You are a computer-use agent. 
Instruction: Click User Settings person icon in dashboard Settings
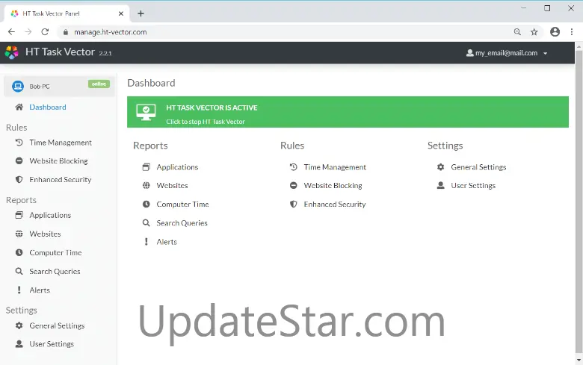[x=440, y=185]
